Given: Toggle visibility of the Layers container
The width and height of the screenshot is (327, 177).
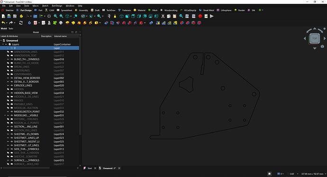Looking at the screenshot, I should 6,44.
